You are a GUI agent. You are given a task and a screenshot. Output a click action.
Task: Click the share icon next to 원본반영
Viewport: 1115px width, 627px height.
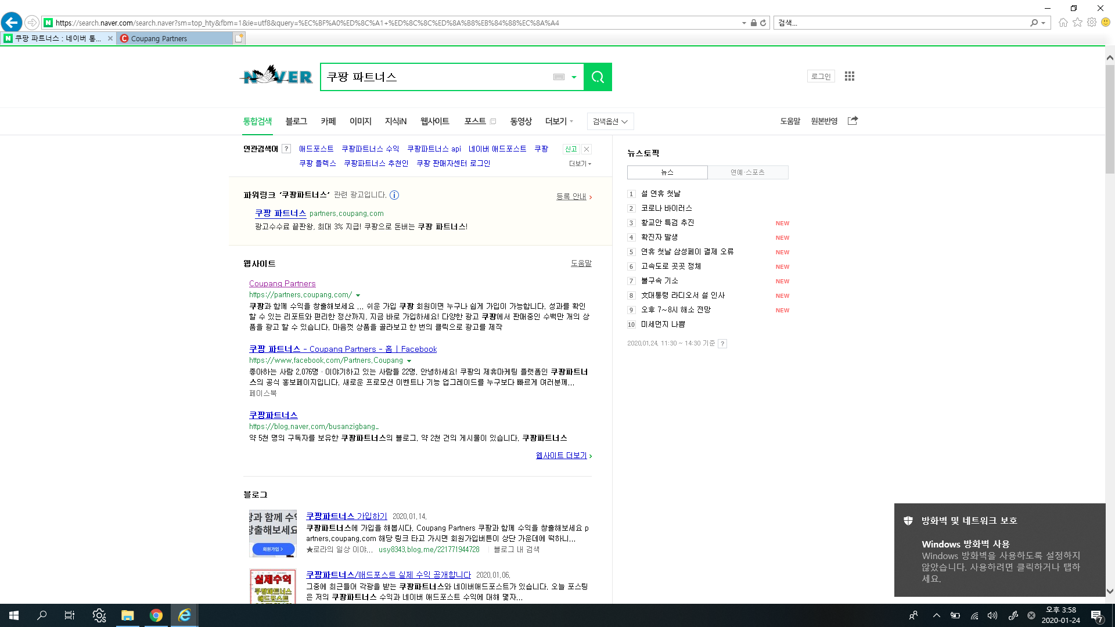(853, 121)
